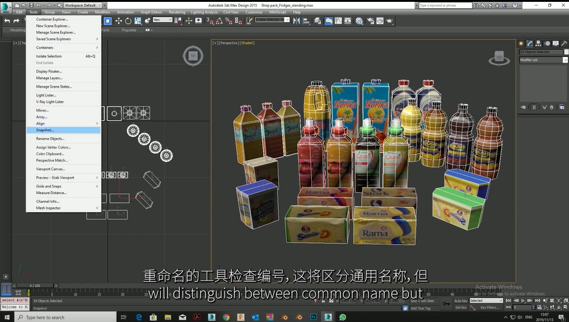Viewport: 569px width, 322px height.
Task: Click the Redo arrow in main toolbar
Action: pyautogui.click(x=16, y=21)
